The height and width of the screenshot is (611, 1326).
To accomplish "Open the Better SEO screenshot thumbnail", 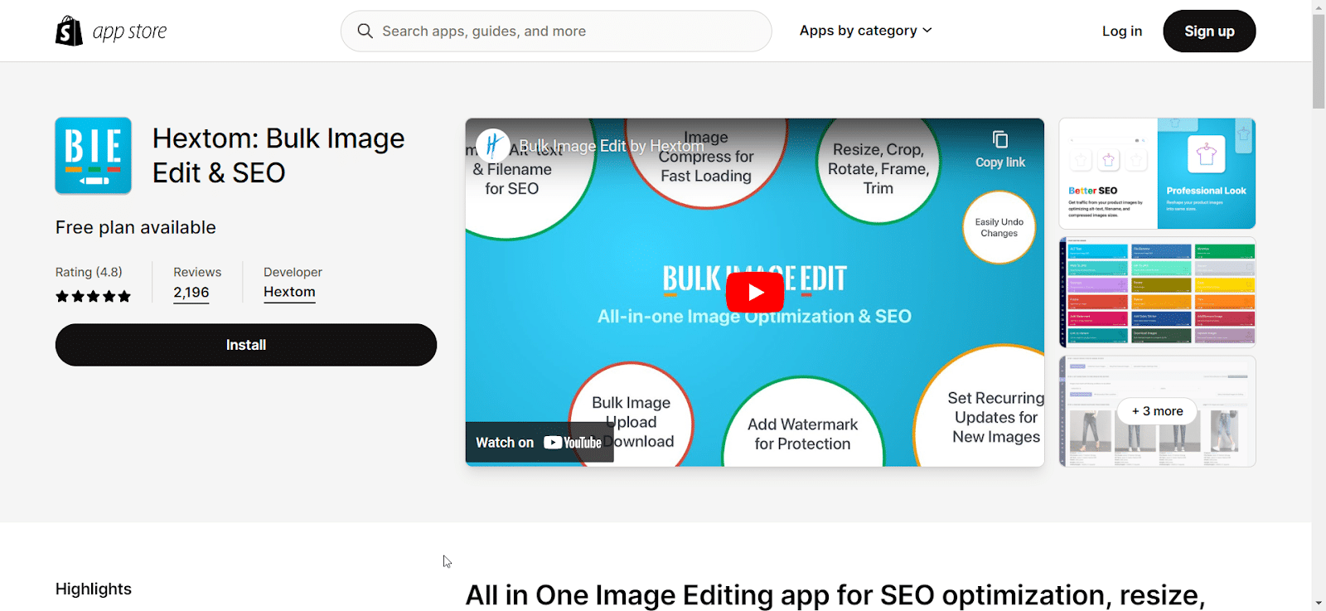I will (1157, 173).
